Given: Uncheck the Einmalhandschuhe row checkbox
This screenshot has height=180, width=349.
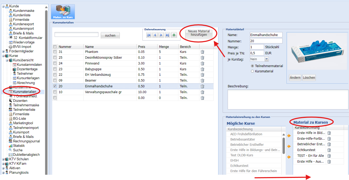Looking at the screenshot, I should [55, 86].
